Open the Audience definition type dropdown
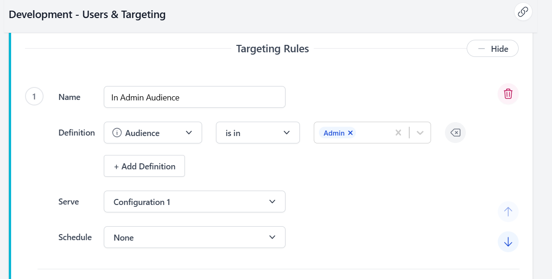 tap(153, 132)
